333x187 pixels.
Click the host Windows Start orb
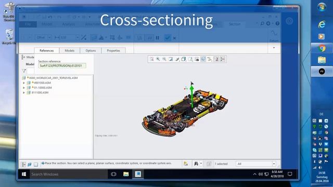(322, 7)
